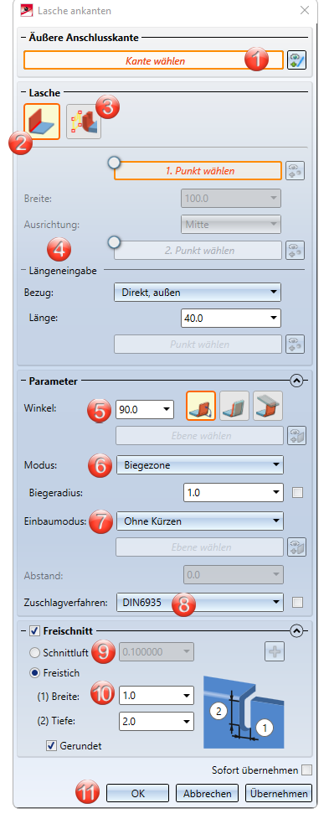Click the plus icon beside Schnittluft

click(275, 651)
